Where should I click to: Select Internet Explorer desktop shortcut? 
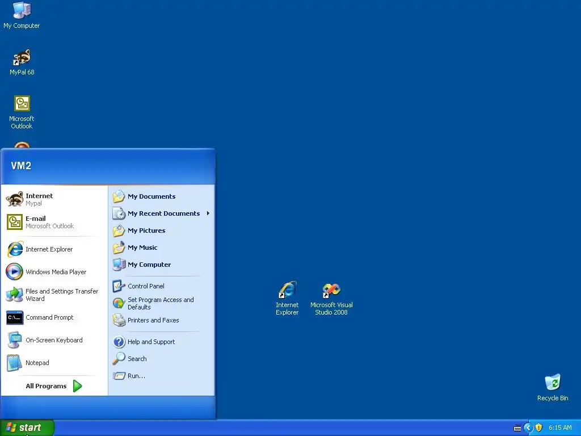tap(287, 299)
